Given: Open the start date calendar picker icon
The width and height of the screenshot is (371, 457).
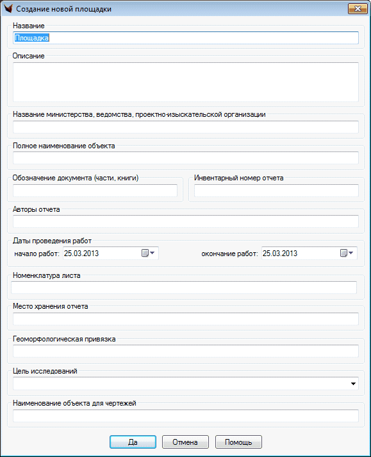Looking at the screenshot, I should tap(148, 253).
